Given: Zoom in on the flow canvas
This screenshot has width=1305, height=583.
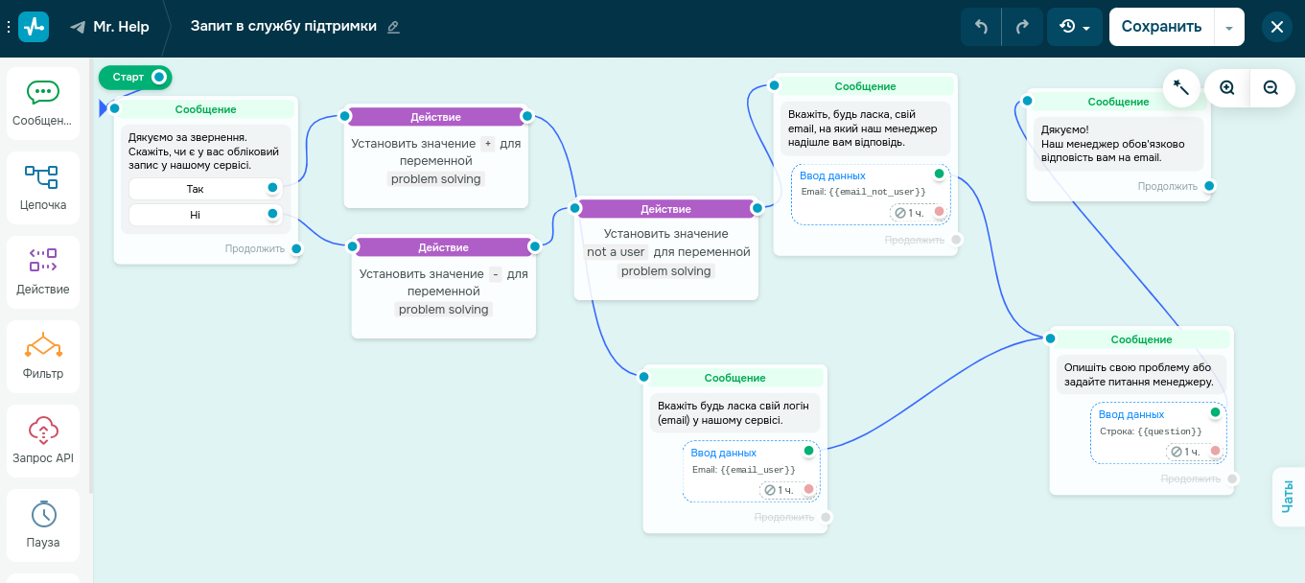Looking at the screenshot, I should (1226, 87).
